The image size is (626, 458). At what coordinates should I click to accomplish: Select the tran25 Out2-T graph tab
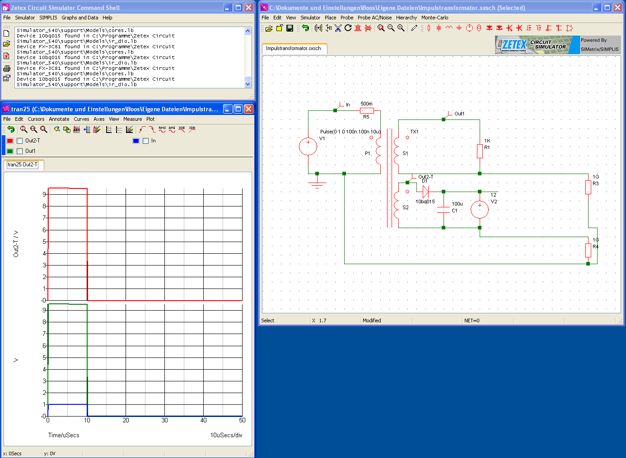pyautogui.click(x=23, y=165)
